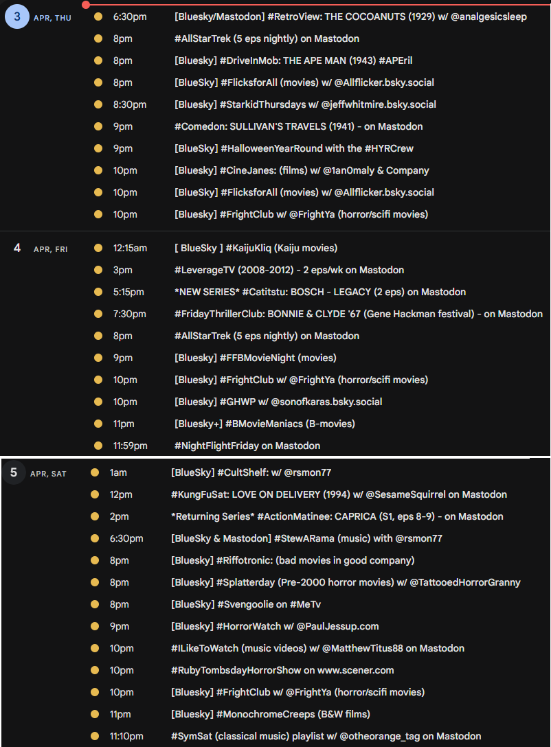Screen dimensions: 551x747
Task: Open #ActionMatinee: CAPRICA event
Action: 337,516
